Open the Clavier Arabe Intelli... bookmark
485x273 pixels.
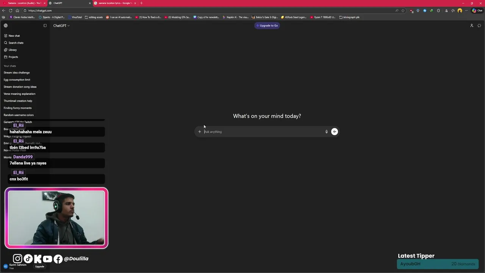tap(22, 17)
